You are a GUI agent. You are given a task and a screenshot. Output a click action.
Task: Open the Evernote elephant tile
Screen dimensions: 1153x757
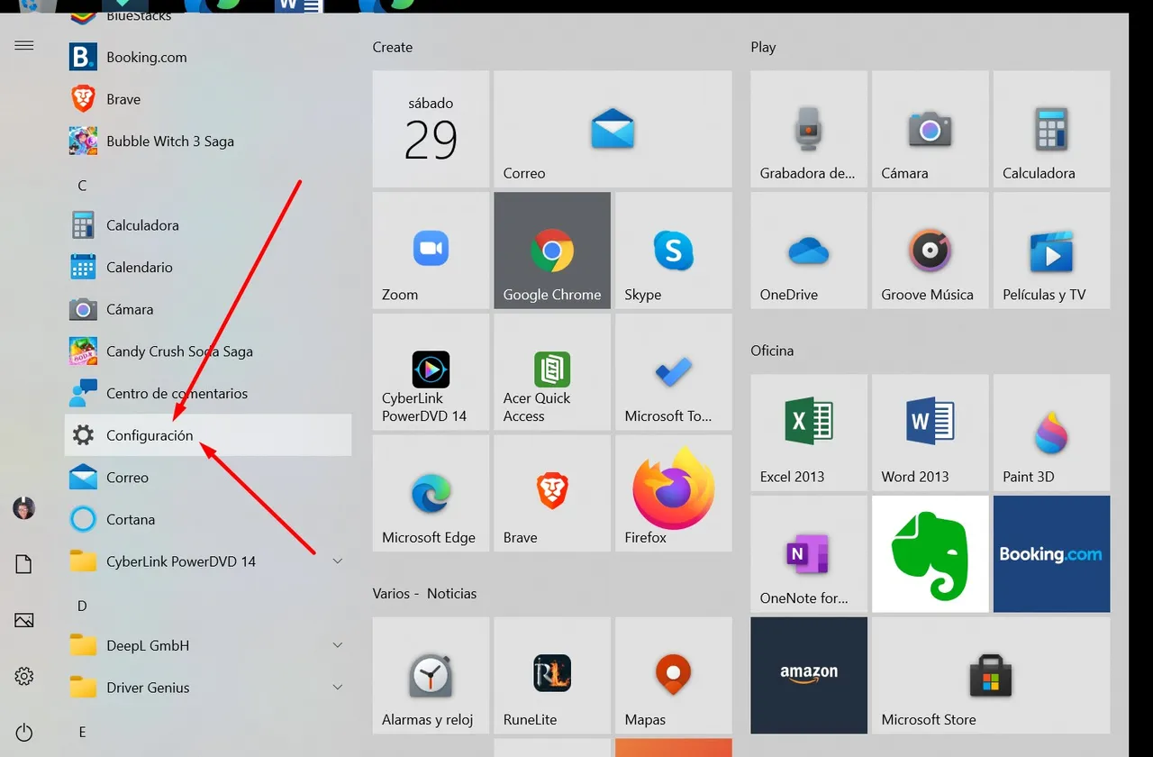931,554
